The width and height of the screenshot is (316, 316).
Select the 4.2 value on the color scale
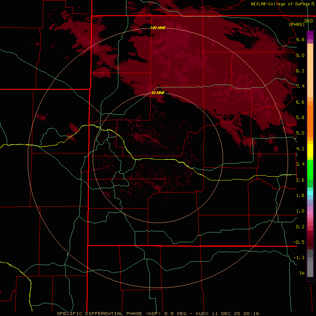(300, 149)
